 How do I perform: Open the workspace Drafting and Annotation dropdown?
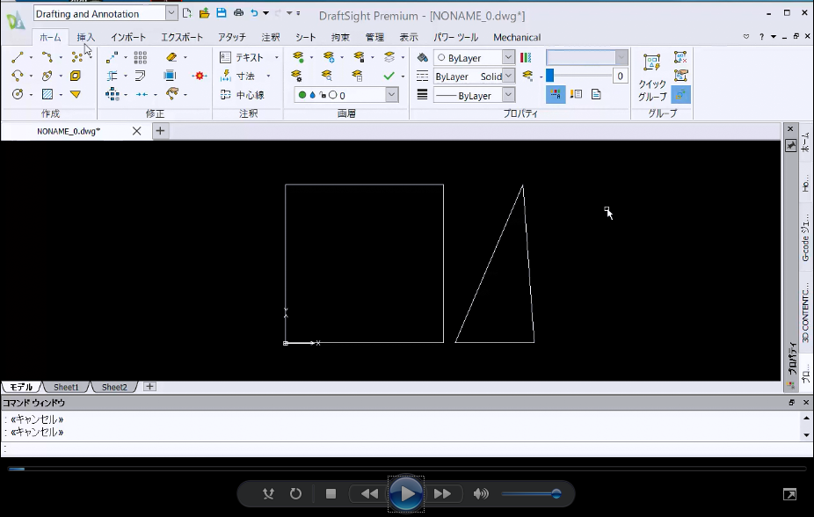[171, 13]
